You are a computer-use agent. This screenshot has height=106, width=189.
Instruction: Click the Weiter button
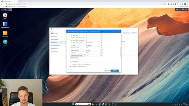point(115,71)
